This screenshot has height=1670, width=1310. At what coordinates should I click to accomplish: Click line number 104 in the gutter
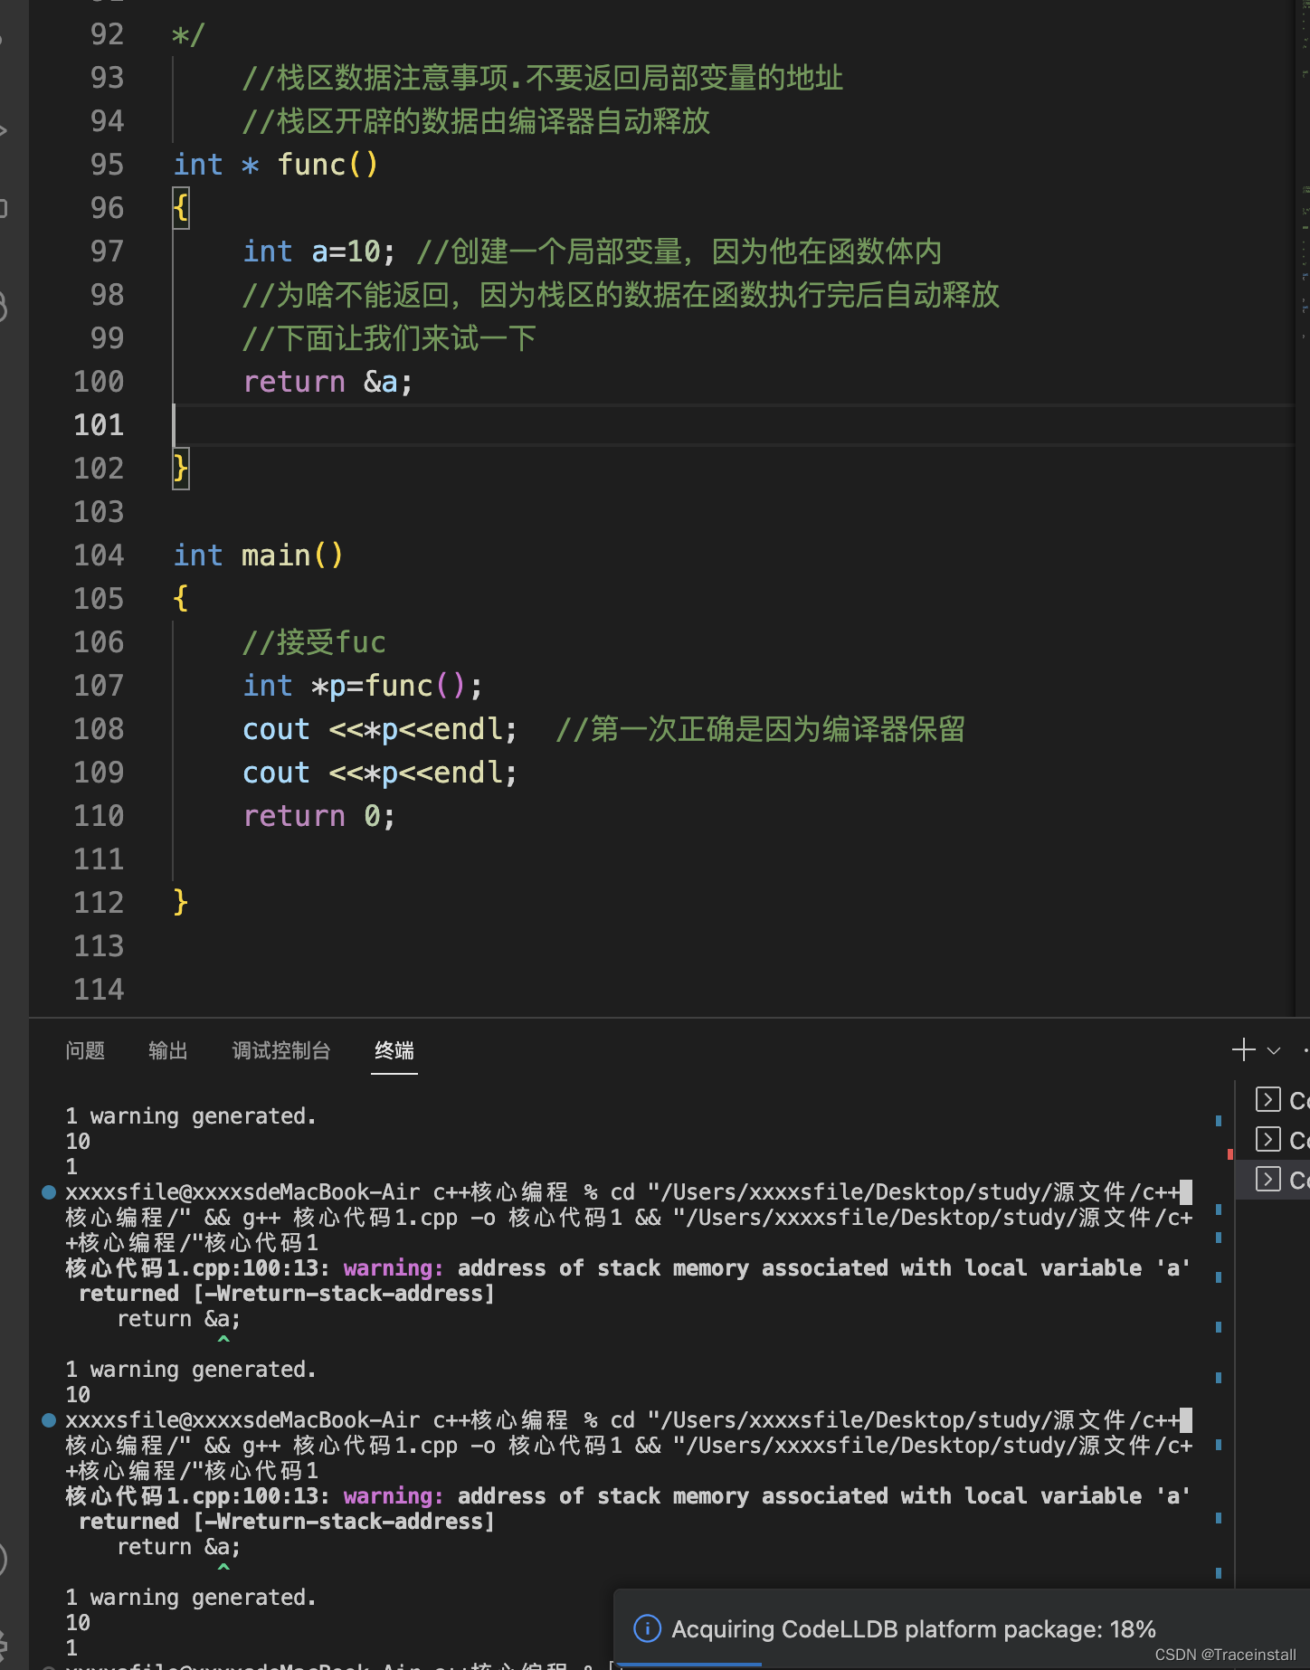[99, 555]
